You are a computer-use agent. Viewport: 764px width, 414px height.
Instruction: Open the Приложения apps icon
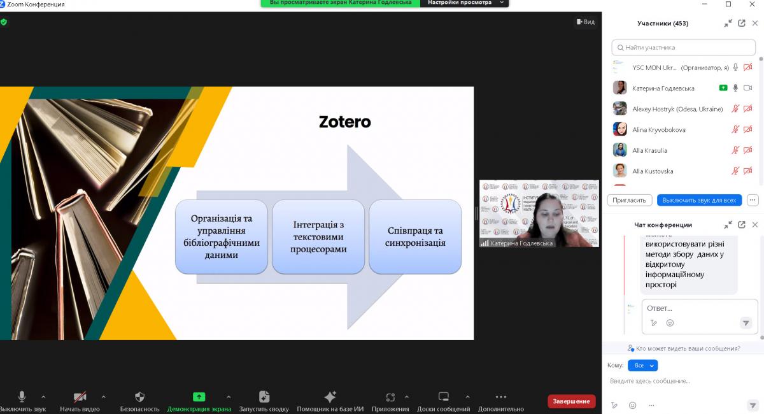pos(390,397)
